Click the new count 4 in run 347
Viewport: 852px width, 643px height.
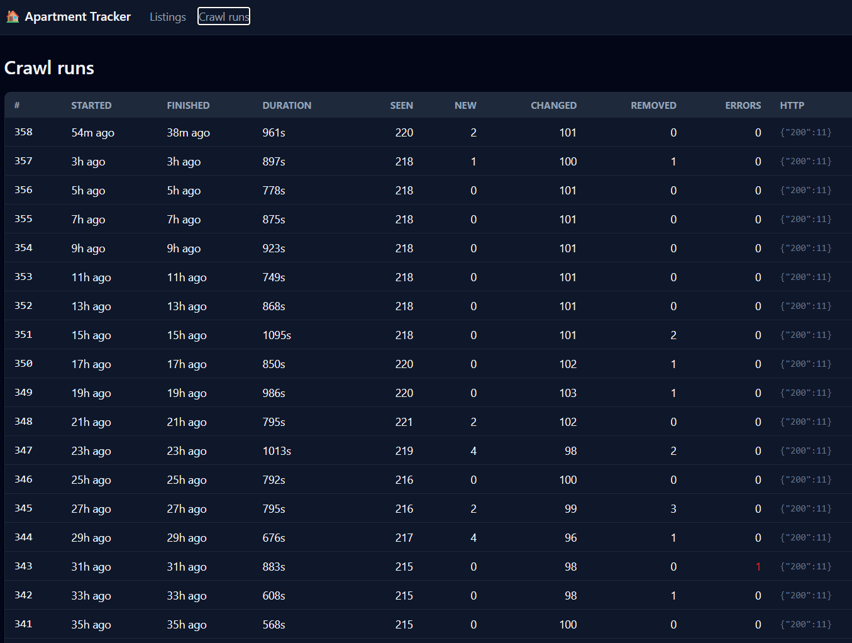tap(473, 451)
